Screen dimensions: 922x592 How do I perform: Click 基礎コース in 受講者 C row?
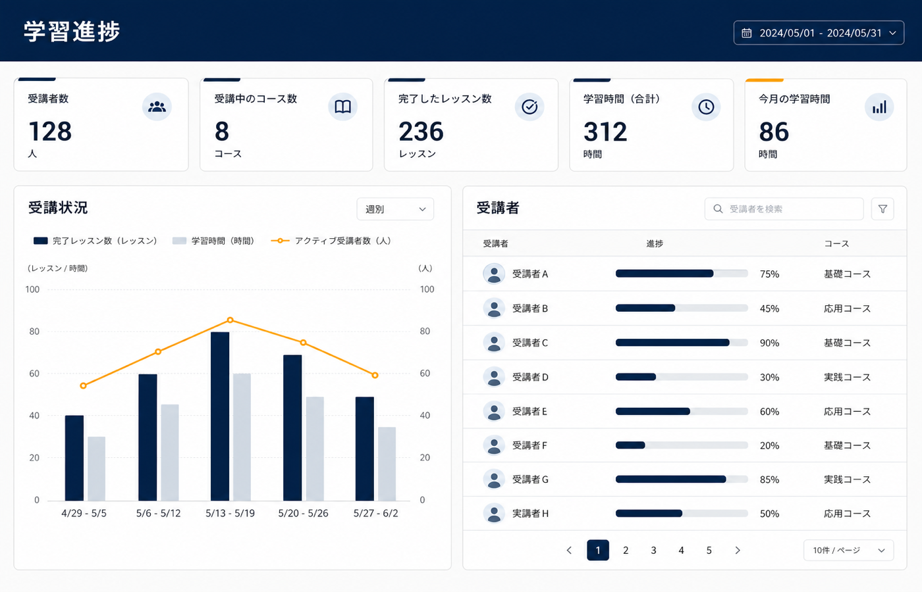pyautogui.click(x=847, y=343)
